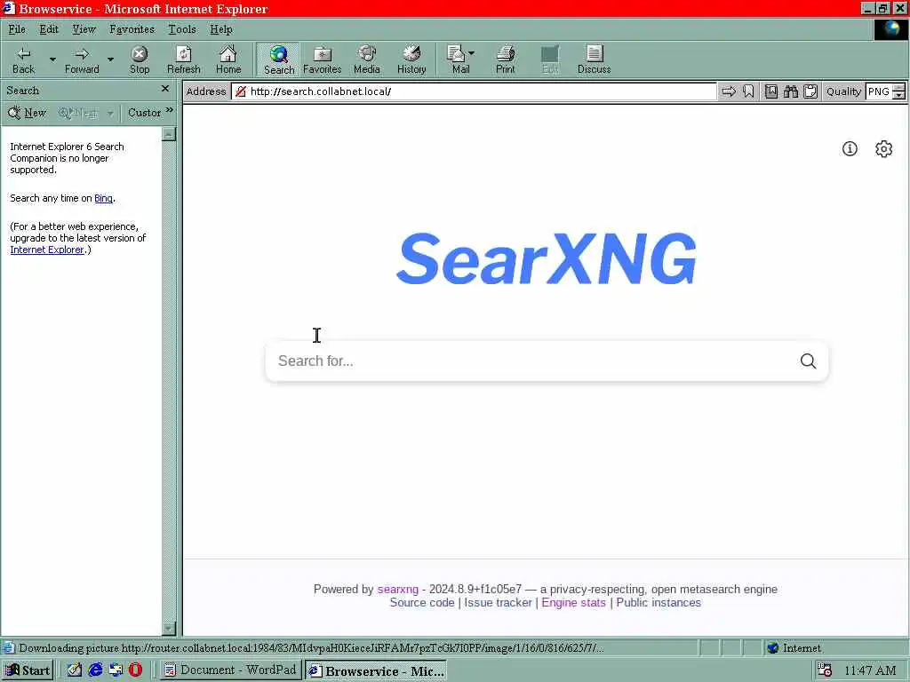Expand the Forward button history dropdown arrow
The height and width of the screenshot is (682, 910).
click(x=110, y=59)
